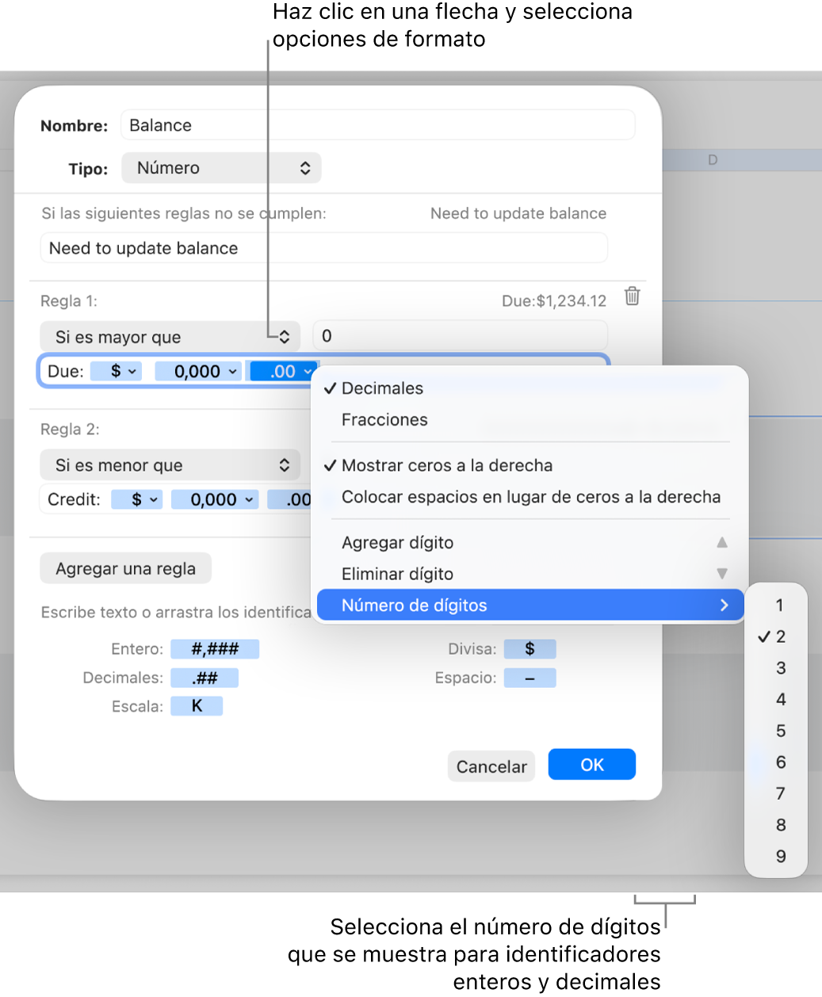The width and height of the screenshot is (822, 997).
Task: Click the down arrow next to Eliminar dígito
Action: coord(722,574)
